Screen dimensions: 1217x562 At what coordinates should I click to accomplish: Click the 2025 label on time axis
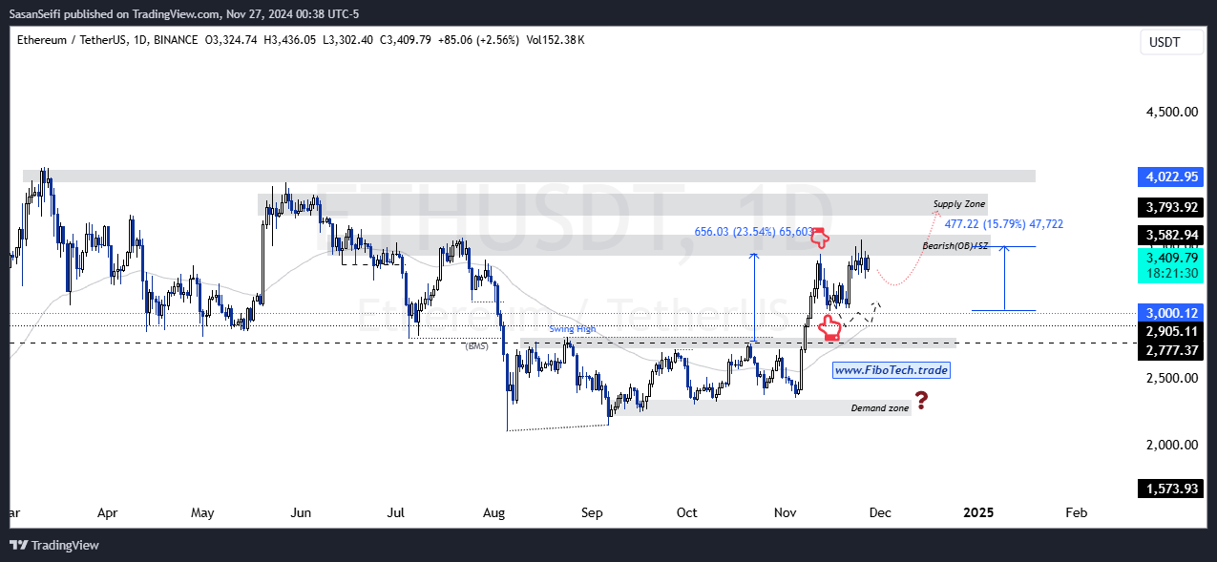[978, 512]
